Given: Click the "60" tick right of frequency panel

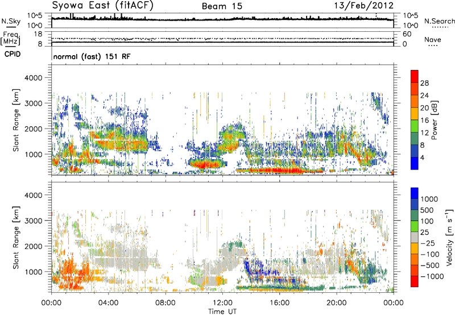Looking at the screenshot, I should coord(407,34).
